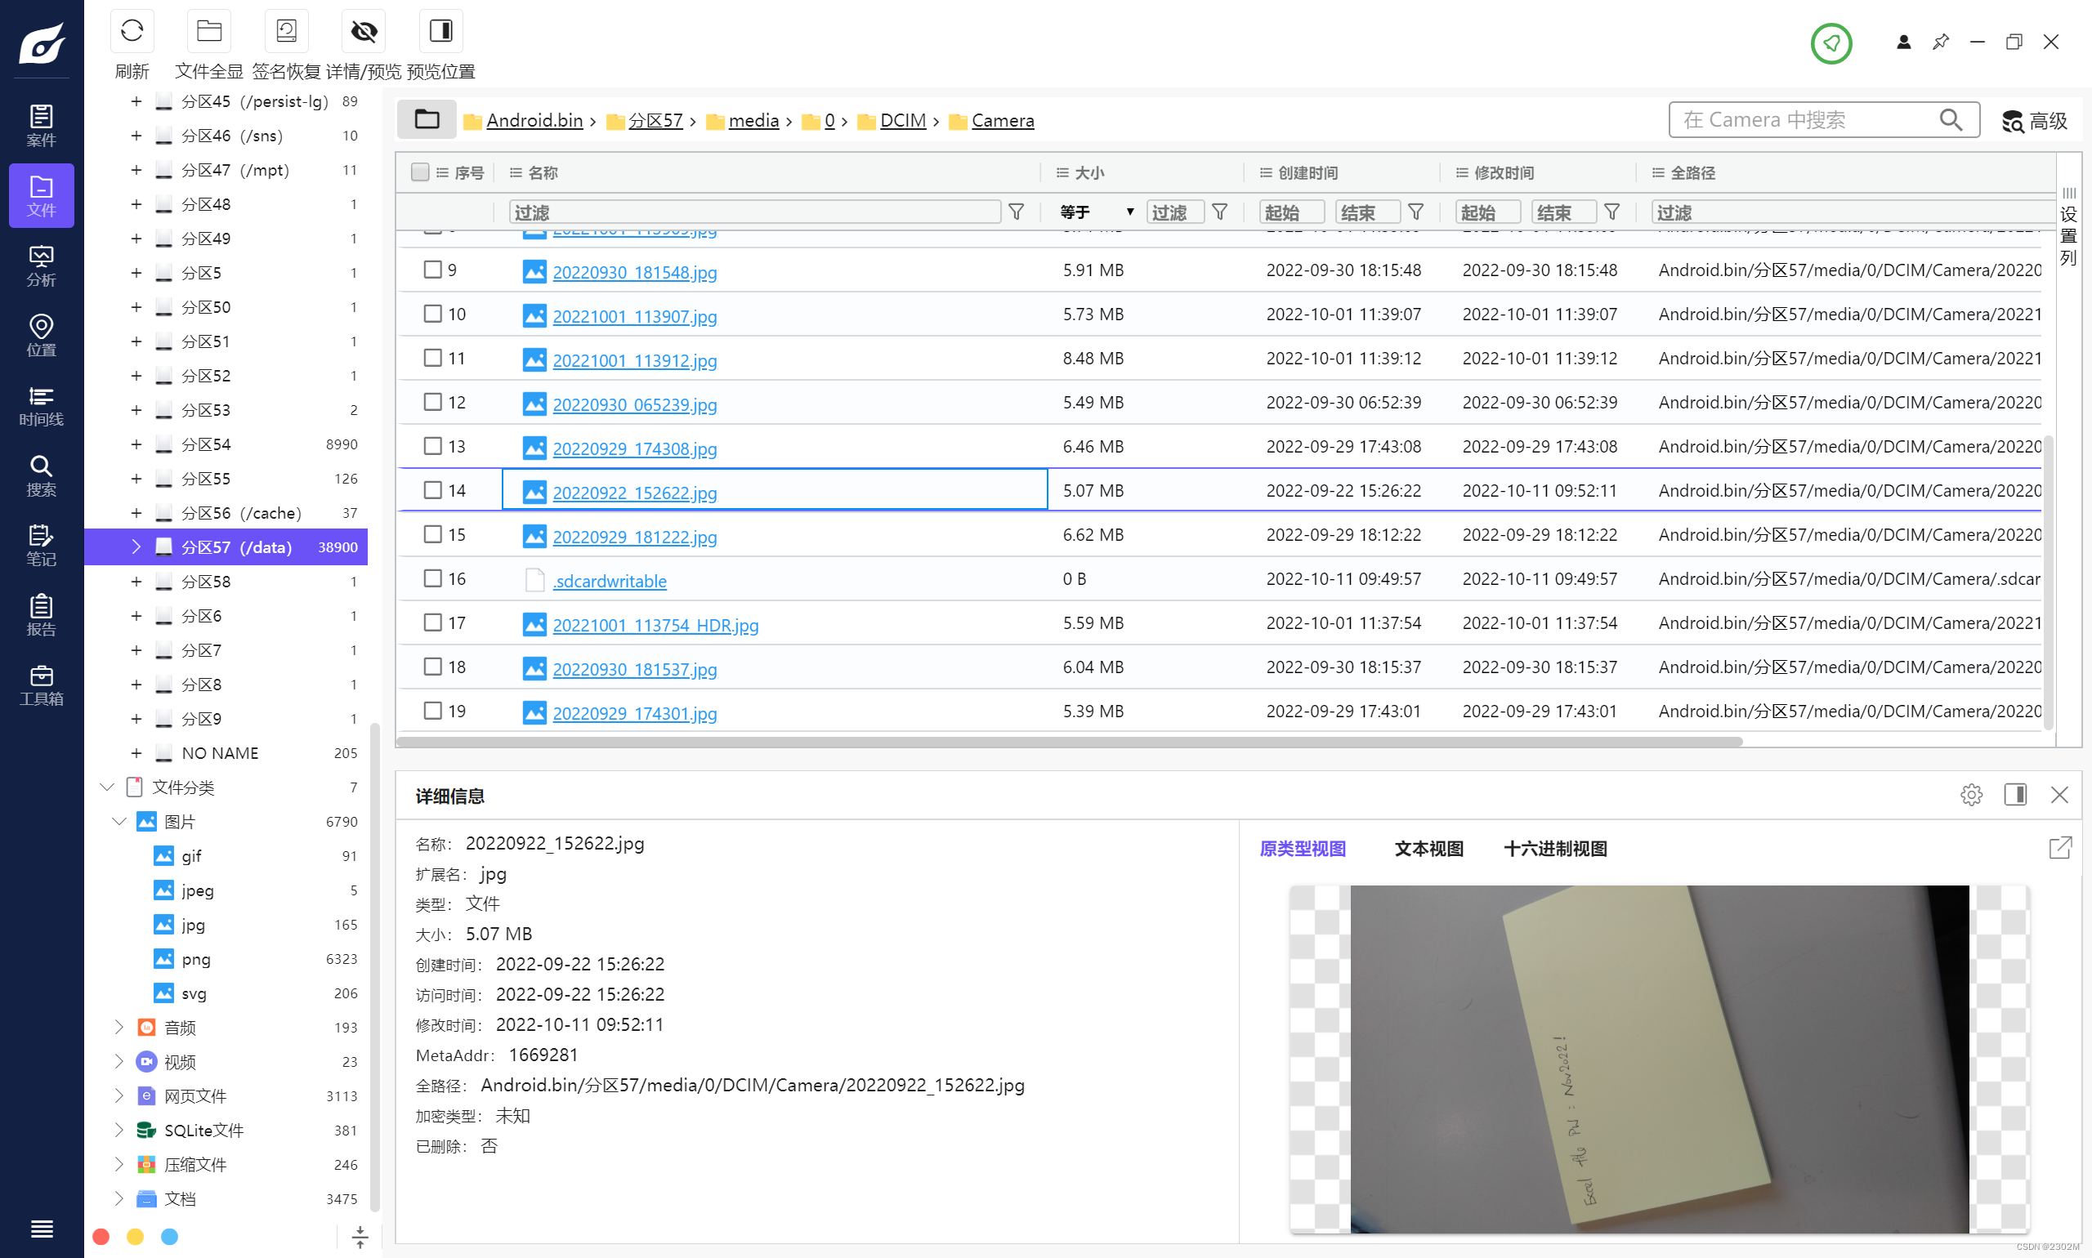Open file link 20220929_181222.jpg
The height and width of the screenshot is (1258, 2092).
point(634,537)
